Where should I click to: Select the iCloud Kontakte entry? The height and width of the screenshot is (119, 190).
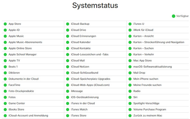pyautogui.click(x=81, y=48)
